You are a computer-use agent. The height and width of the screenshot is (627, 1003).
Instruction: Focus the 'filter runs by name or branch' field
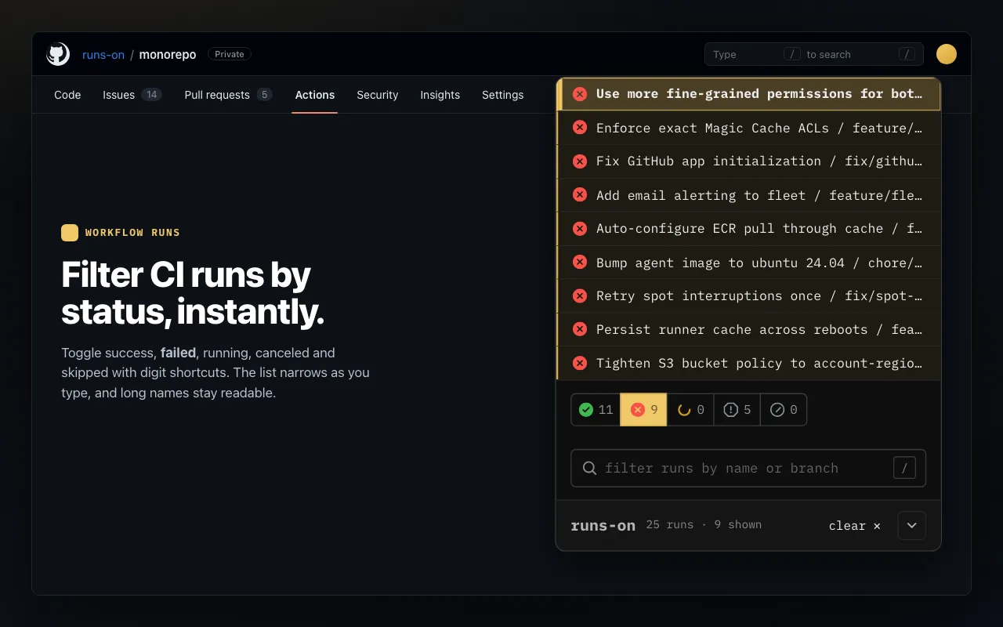pyautogui.click(x=748, y=468)
